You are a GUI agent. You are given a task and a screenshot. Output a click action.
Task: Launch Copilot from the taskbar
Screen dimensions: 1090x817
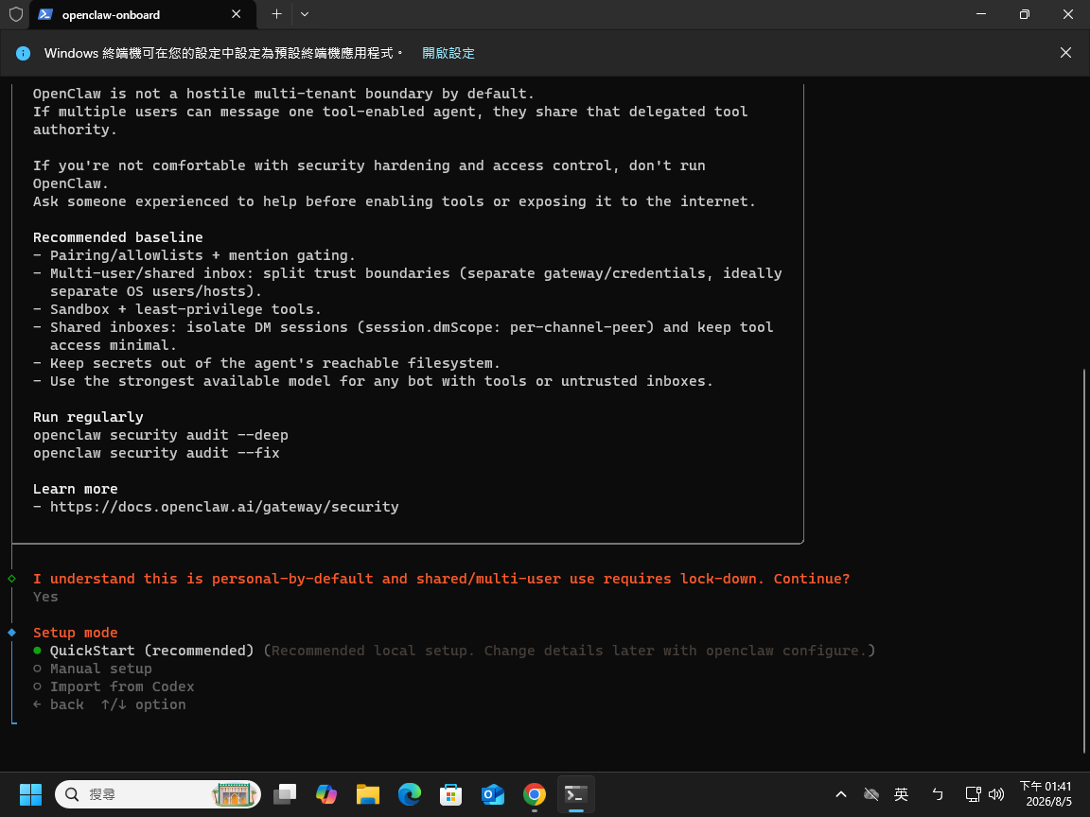coord(326,794)
